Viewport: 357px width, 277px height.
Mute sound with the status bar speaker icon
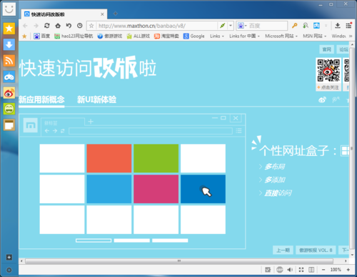click(x=289, y=270)
